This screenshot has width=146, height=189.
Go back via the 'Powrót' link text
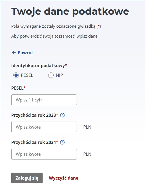click(25, 53)
